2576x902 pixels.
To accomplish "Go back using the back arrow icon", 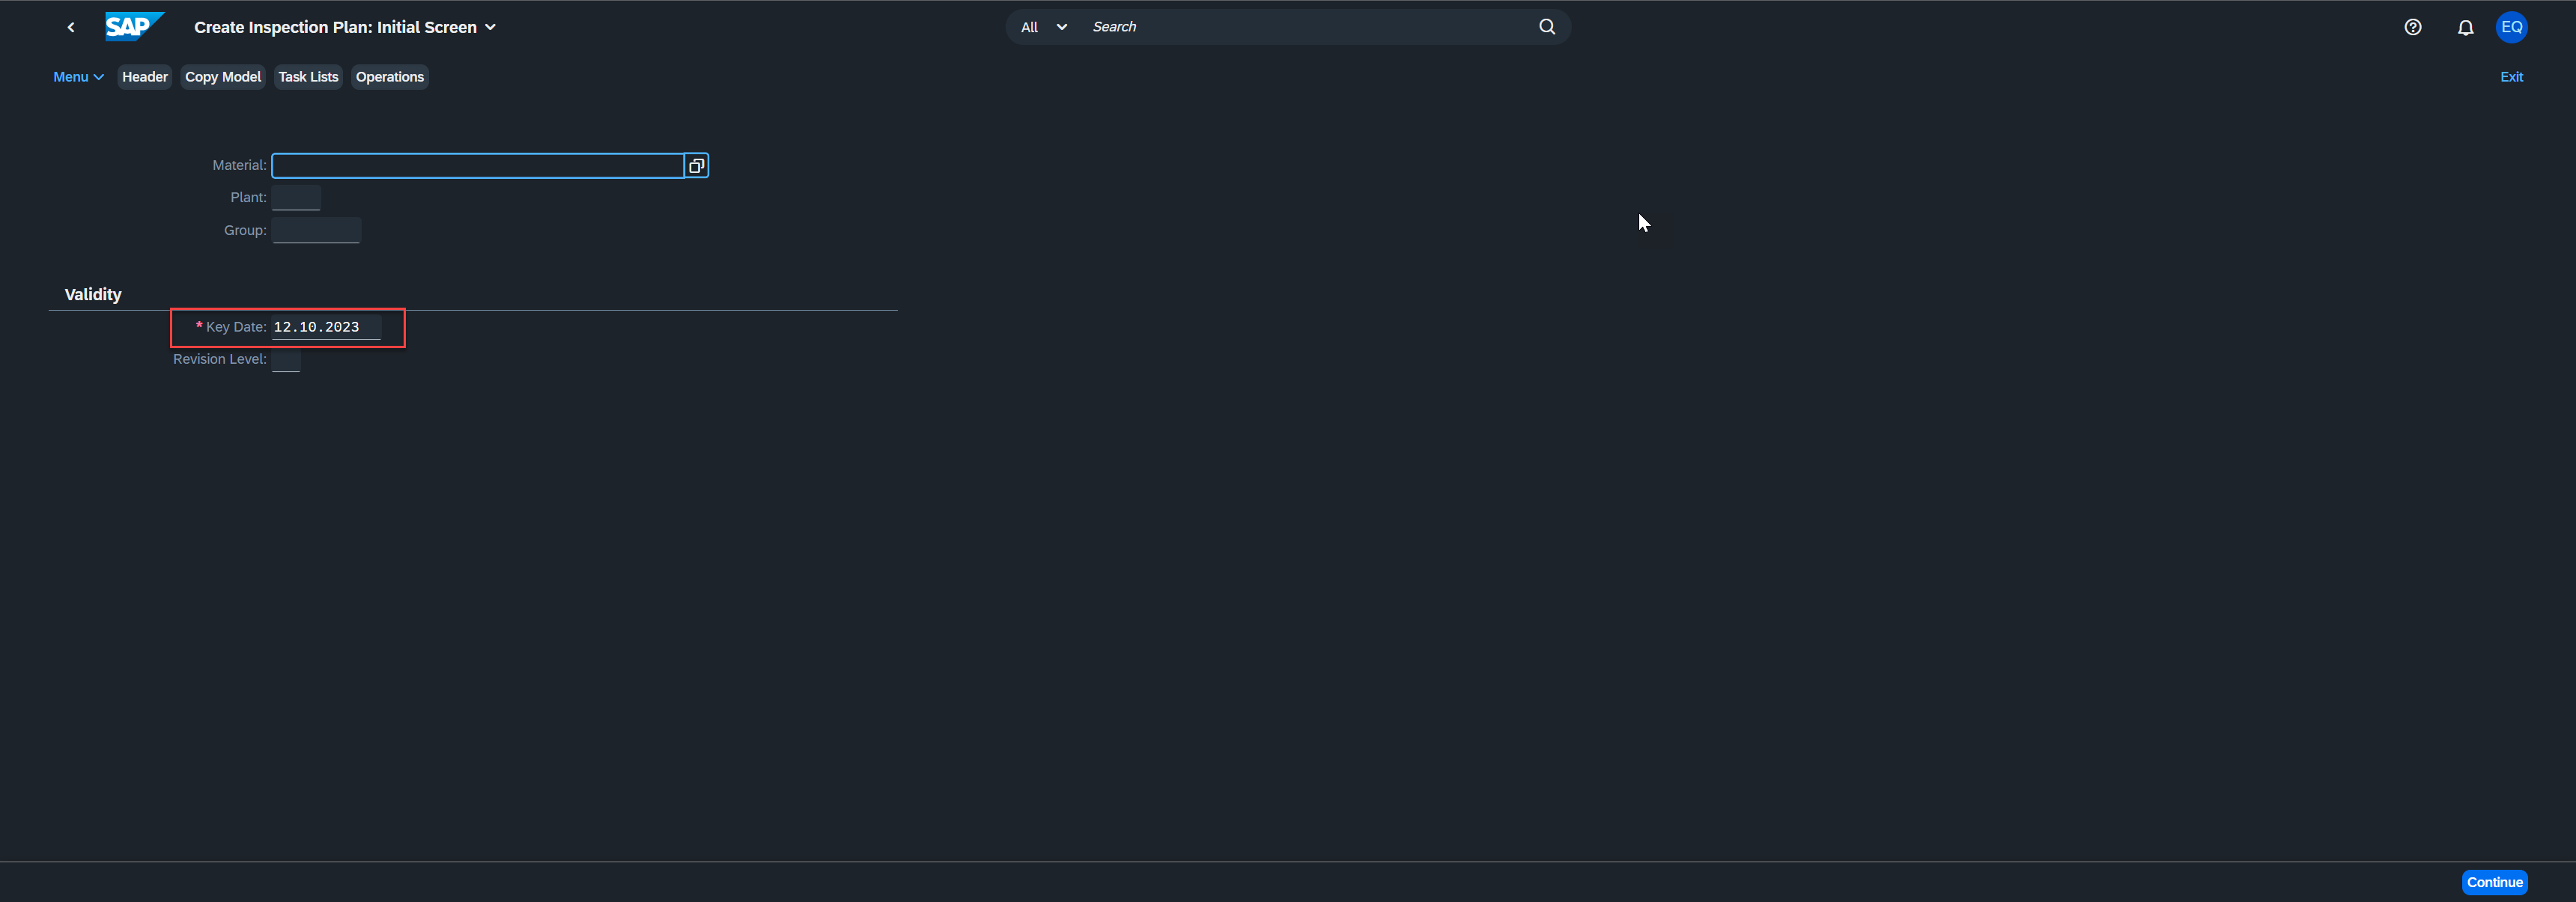I will (x=71, y=27).
